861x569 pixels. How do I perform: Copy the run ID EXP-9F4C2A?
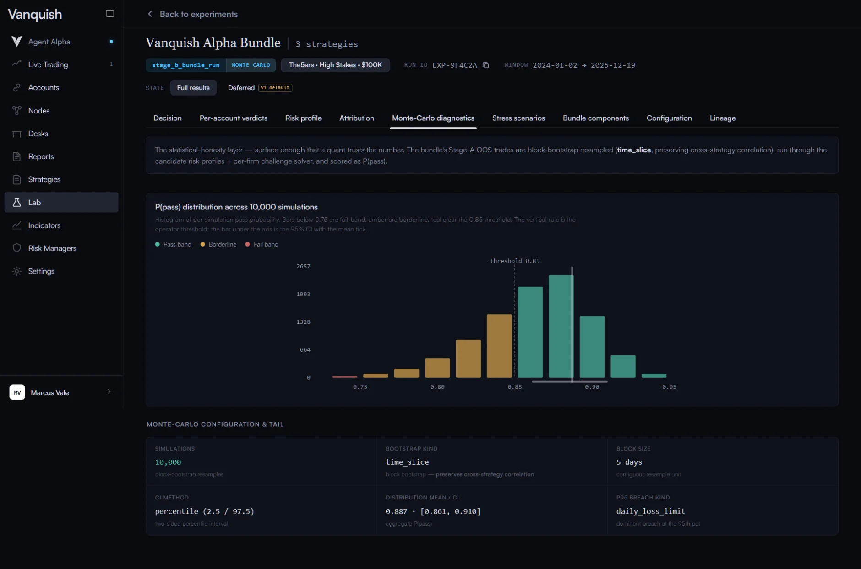point(486,65)
